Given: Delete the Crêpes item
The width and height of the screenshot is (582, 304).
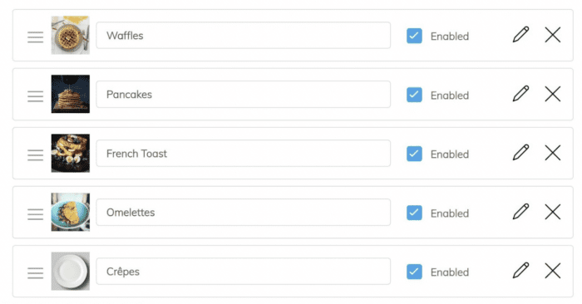Looking at the screenshot, I should [553, 271].
